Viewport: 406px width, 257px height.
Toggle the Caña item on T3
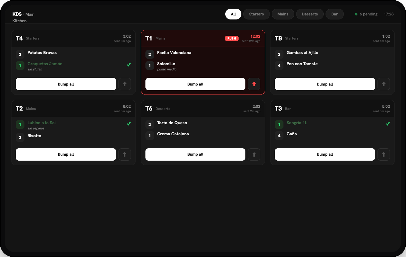pyautogui.click(x=332, y=135)
